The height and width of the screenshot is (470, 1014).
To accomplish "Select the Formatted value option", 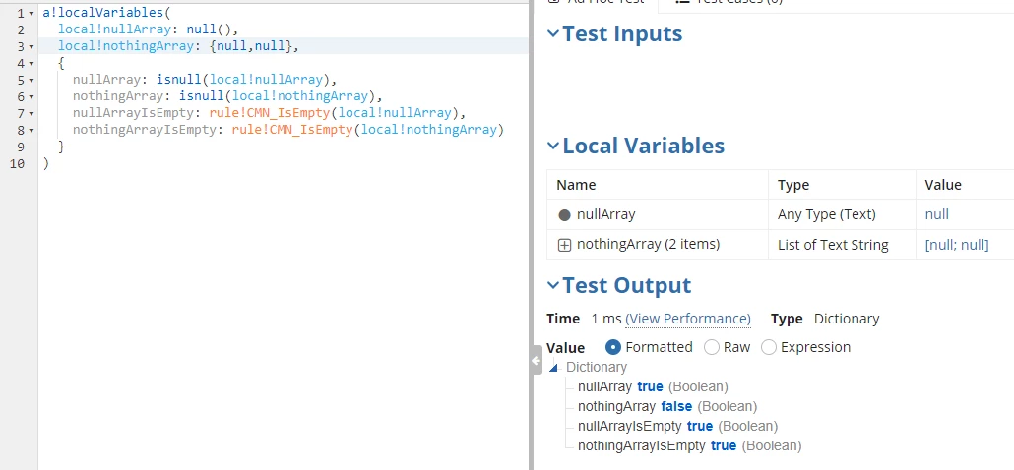I will click(613, 347).
